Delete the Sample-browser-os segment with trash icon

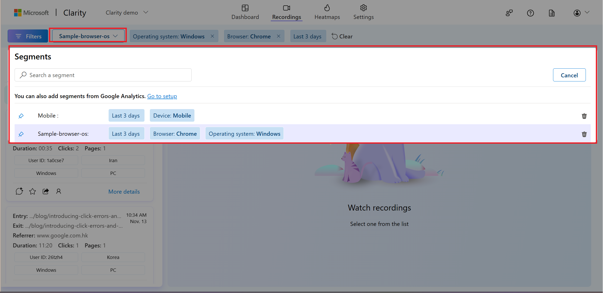584,134
